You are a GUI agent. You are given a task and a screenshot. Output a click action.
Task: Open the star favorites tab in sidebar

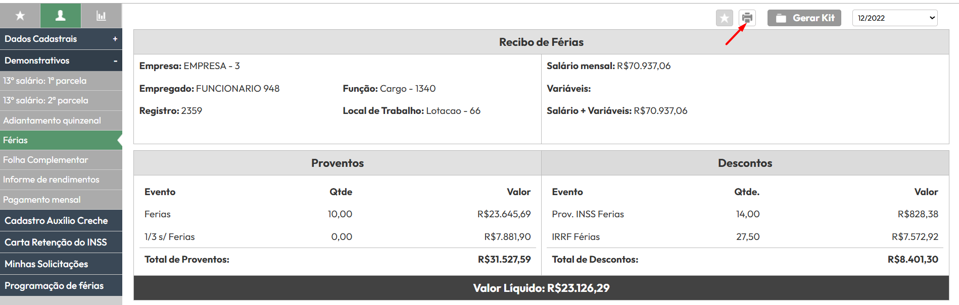point(20,16)
